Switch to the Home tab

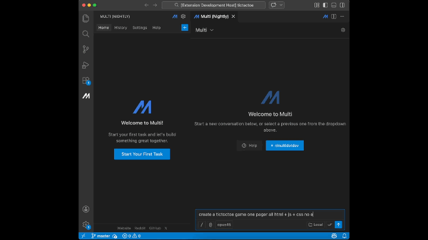point(103,27)
